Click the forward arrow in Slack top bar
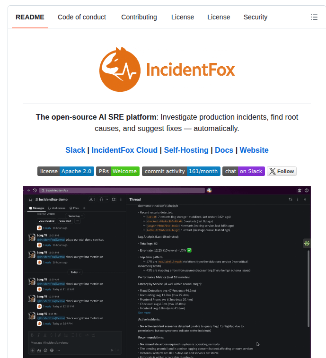The height and width of the screenshot is (358, 326). coord(28,190)
